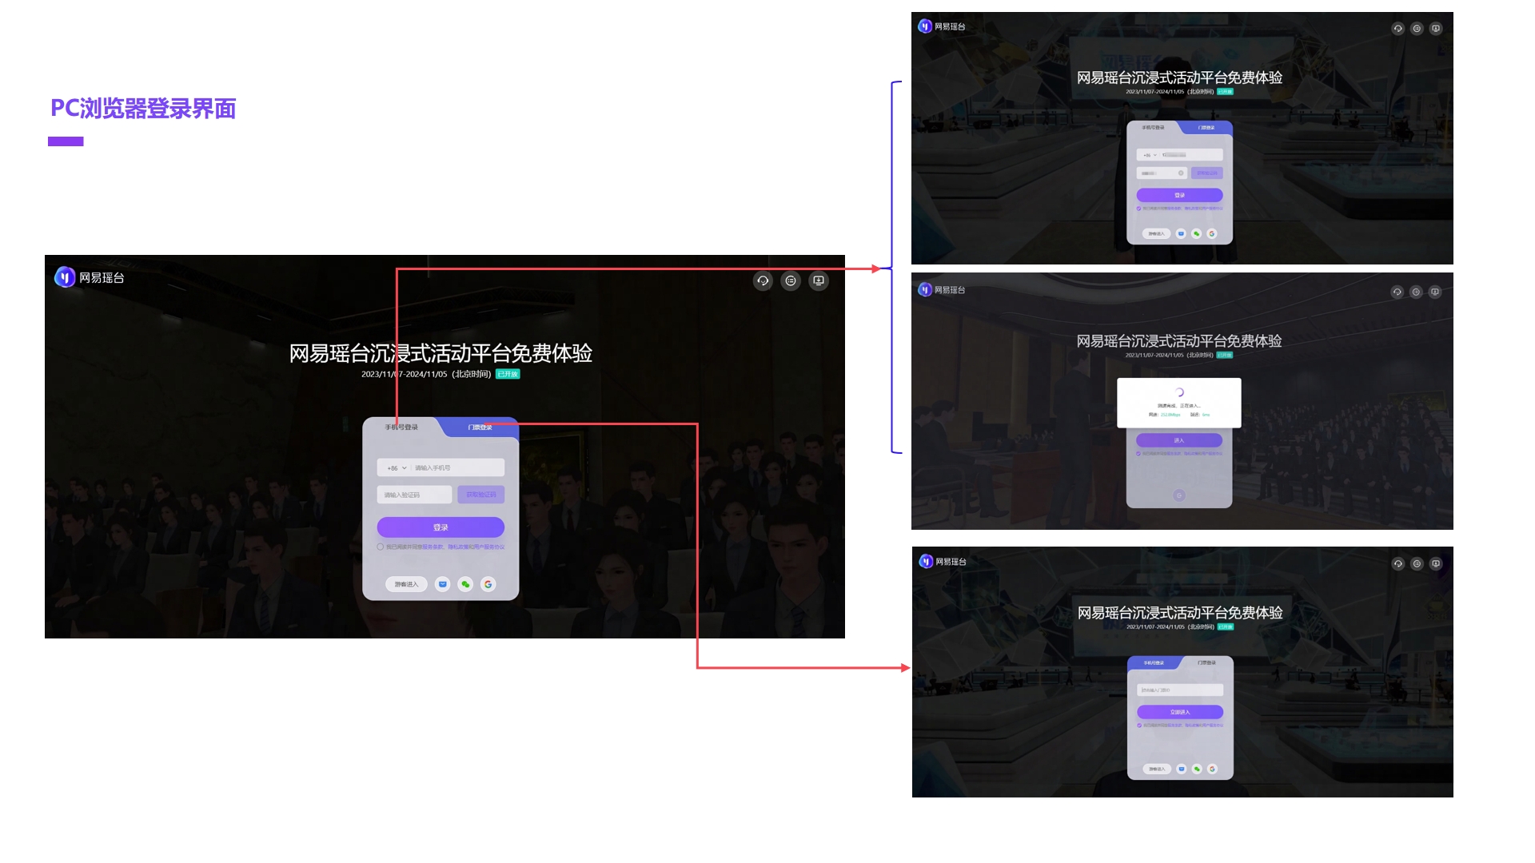The width and height of the screenshot is (1535, 863).
Task: Click headset icon in the ticket login screenshot
Action: click(1397, 563)
